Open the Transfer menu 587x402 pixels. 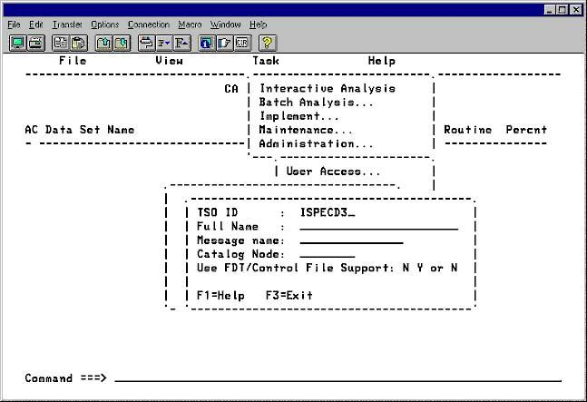[x=67, y=25]
